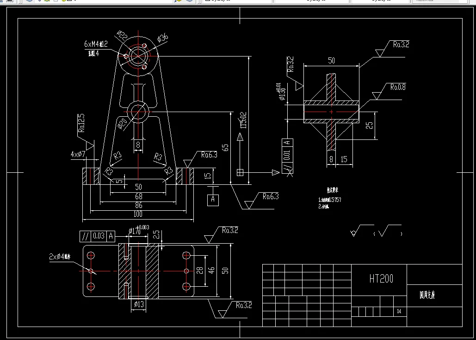Select the 46 hole spacing dimension
The image size is (476, 340).
(x=211, y=271)
